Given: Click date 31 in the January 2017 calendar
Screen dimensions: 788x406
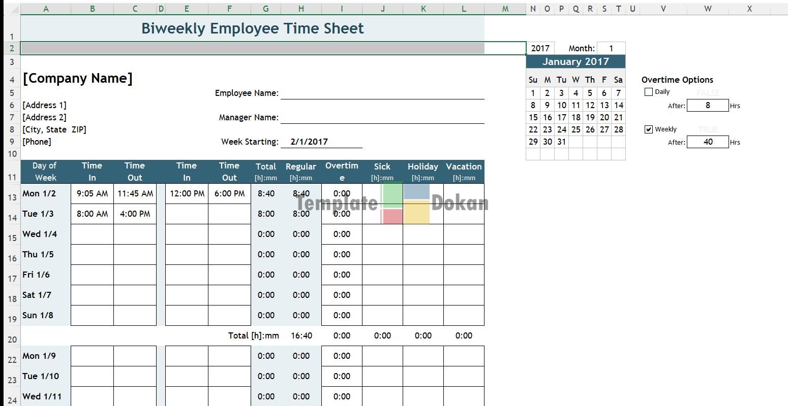Looking at the screenshot, I should click(x=561, y=142).
